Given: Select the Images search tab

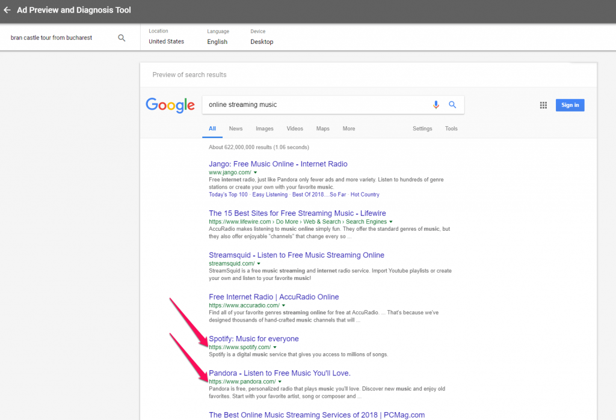Looking at the screenshot, I should pos(265,129).
